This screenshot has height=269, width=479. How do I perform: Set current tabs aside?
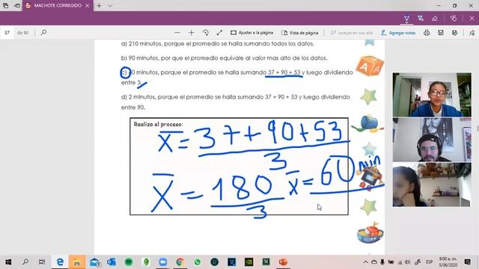pyautogui.click(x=17, y=5)
